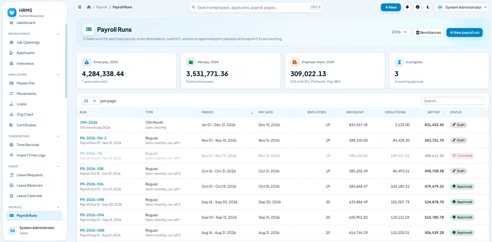Screen dimensions: 492x242
Task: Click the Master File ID card icon
Action: 12,83
